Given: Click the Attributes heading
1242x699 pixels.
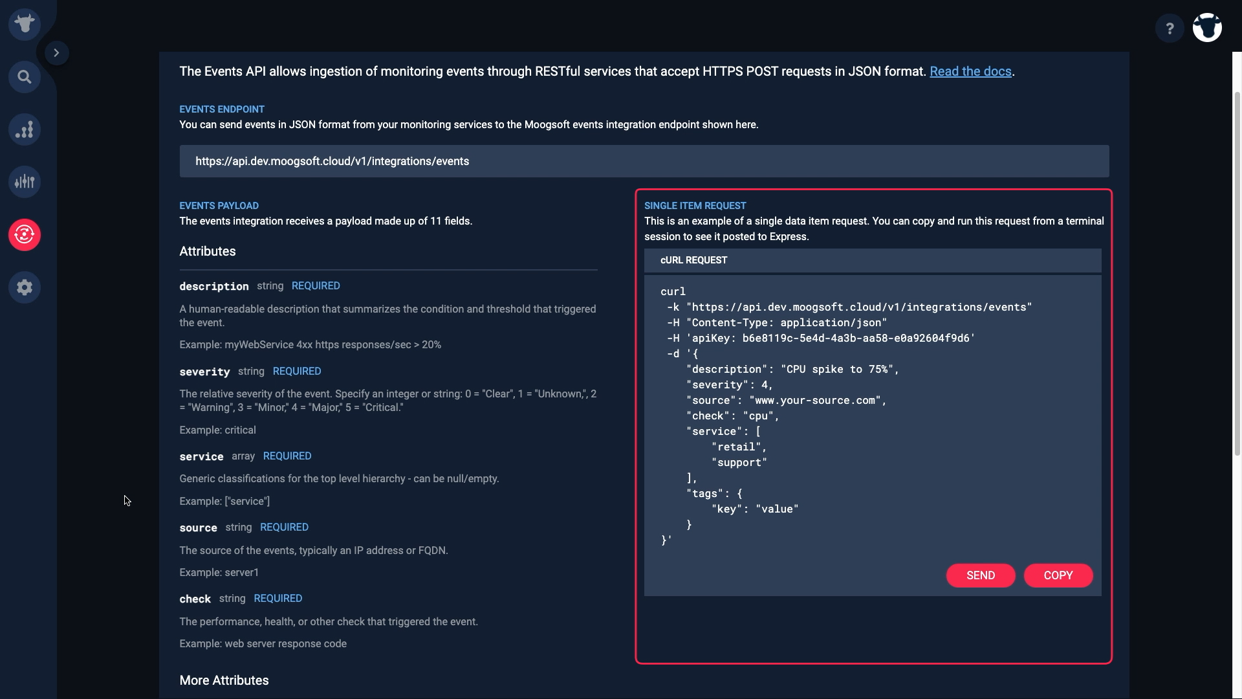Looking at the screenshot, I should (x=207, y=251).
